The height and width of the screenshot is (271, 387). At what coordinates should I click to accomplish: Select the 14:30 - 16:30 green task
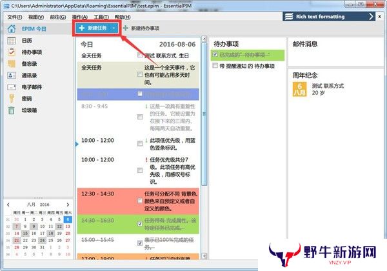(x=138, y=224)
